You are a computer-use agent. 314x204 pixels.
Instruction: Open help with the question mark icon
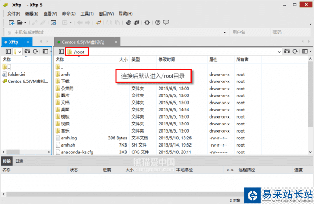coord(158,23)
